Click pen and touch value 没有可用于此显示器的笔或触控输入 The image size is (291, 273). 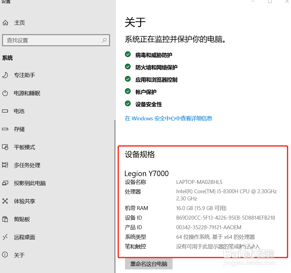click(218, 247)
